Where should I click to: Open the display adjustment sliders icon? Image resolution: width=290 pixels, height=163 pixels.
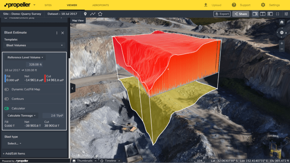coord(286,14)
